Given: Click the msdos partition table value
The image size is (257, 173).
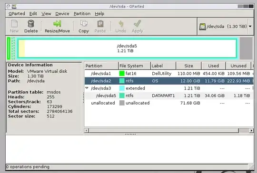Looking at the screenshot, I should click(54, 92).
